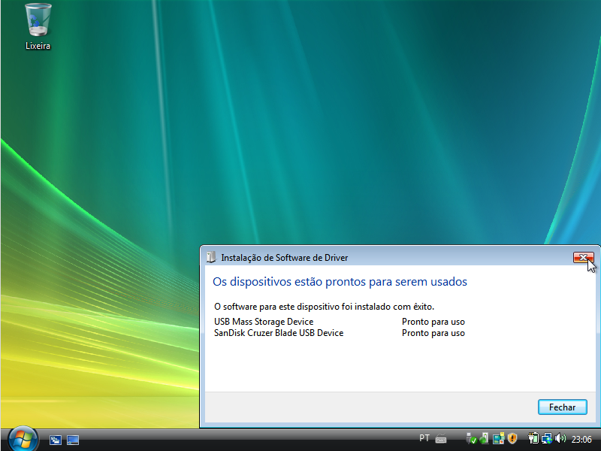Click the keyboard icon in language bar
The width and height of the screenshot is (601, 451).
click(x=441, y=438)
